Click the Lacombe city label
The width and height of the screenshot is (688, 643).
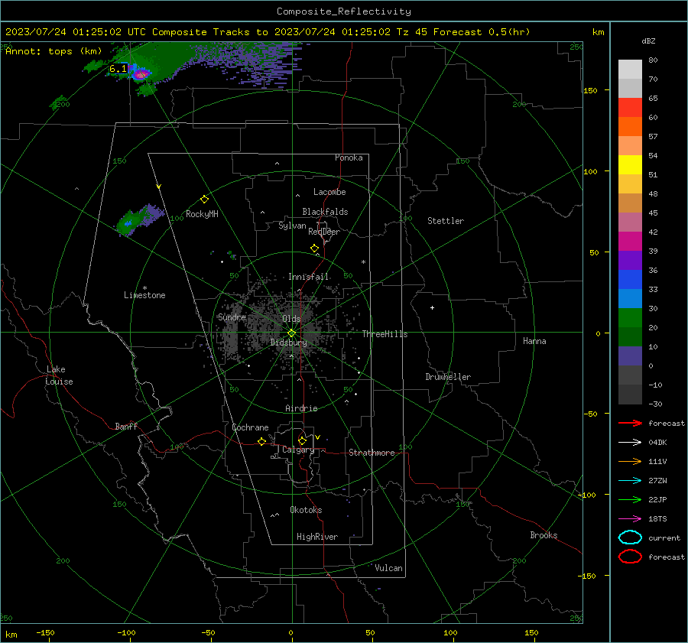(x=329, y=192)
